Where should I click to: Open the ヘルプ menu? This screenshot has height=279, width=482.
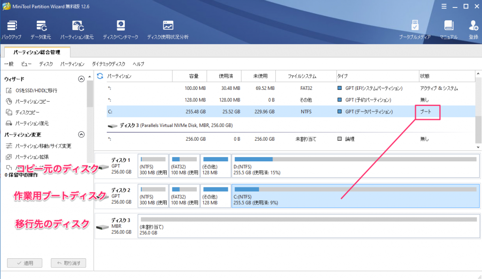point(138,64)
